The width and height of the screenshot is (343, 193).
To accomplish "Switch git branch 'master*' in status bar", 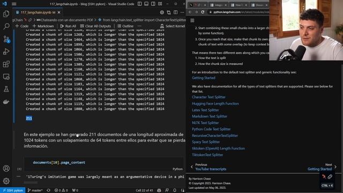I will [35, 190].
